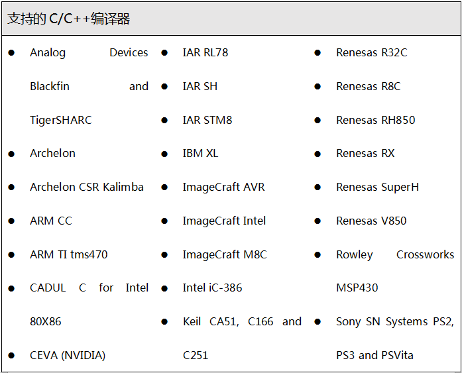
Task: Select the Archelon CSR Kalimba entry
Action: pyautogui.click(x=87, y=187)
